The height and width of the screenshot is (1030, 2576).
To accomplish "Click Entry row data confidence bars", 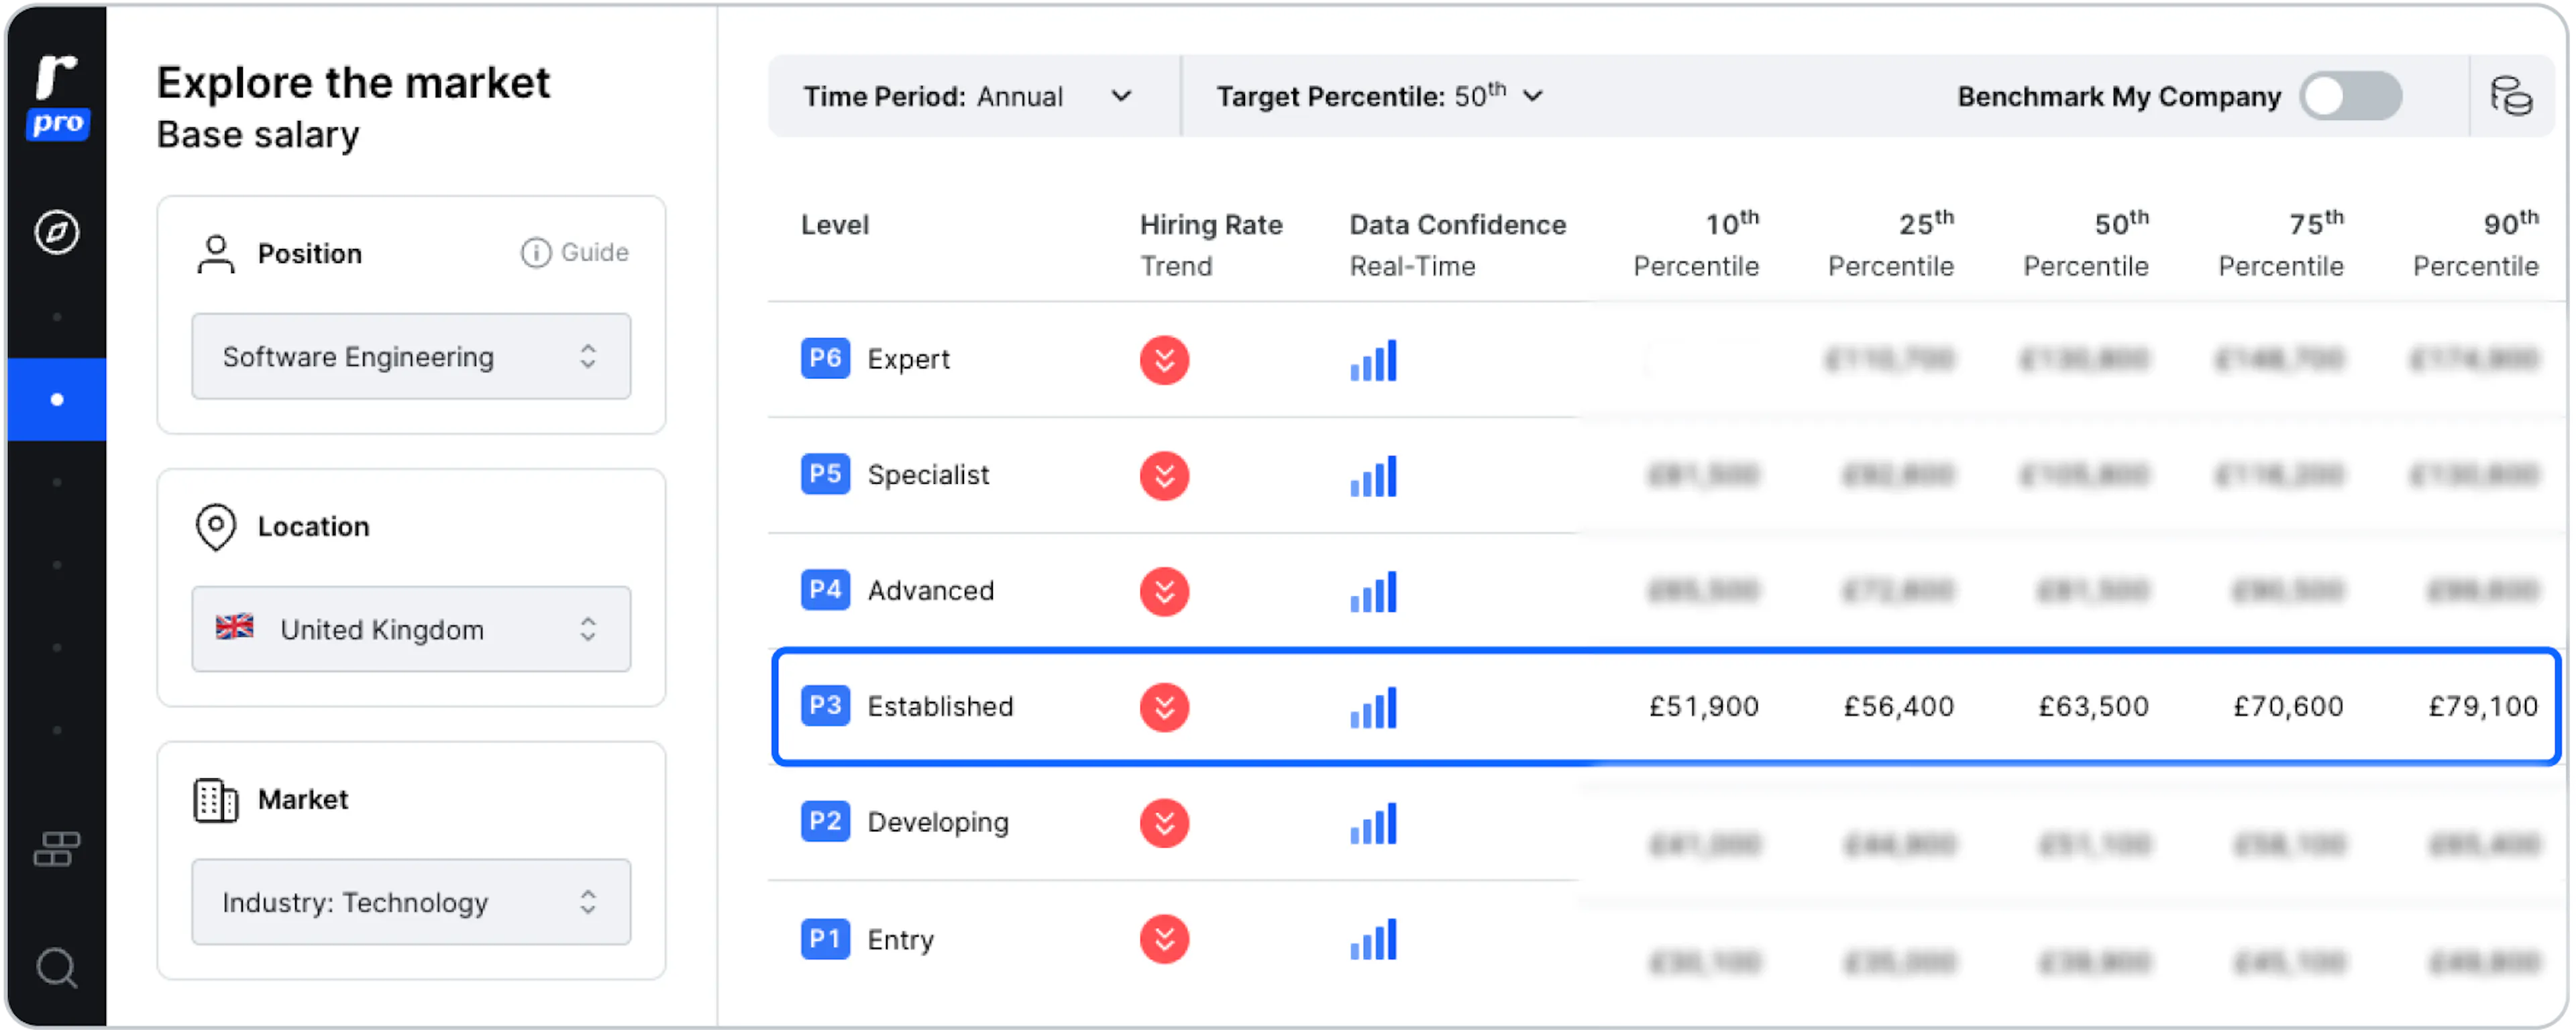I will pos(1373,941).
